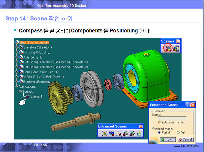The height and width of the screenshot is (152, 204).
Task: Open the help button in Enhanced Scene dialog
Action: (x=187, y=105)
